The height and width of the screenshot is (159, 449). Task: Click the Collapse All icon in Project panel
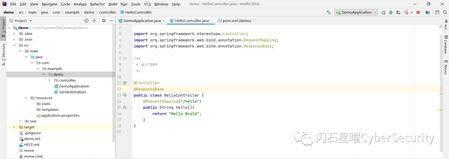[x=94, y=21]
